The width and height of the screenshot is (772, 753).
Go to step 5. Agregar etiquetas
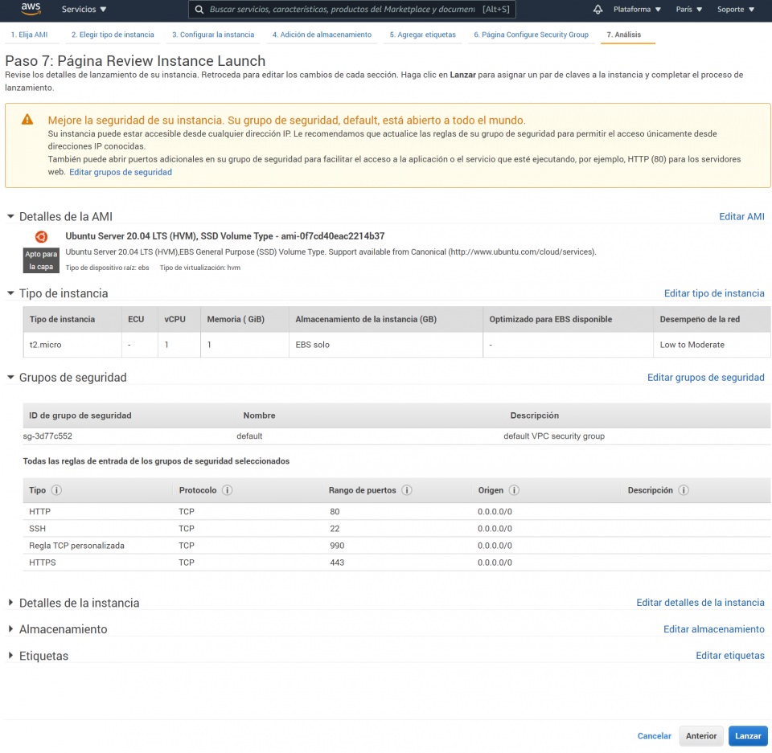pos(423,35)
